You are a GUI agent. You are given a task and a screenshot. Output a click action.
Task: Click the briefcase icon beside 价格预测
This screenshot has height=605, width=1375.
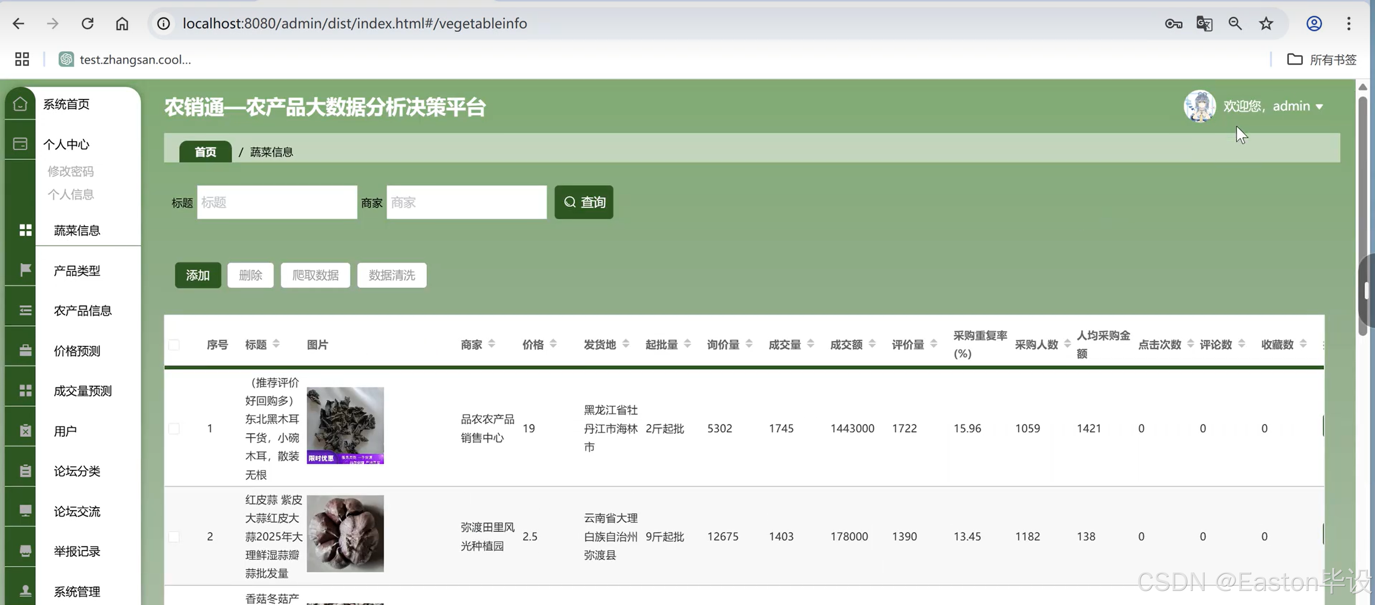(25, 351)
